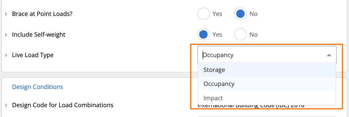Expand the Brace at Point Loads arrow
This screenshot has height=117, width=349.
coord(6,14)
